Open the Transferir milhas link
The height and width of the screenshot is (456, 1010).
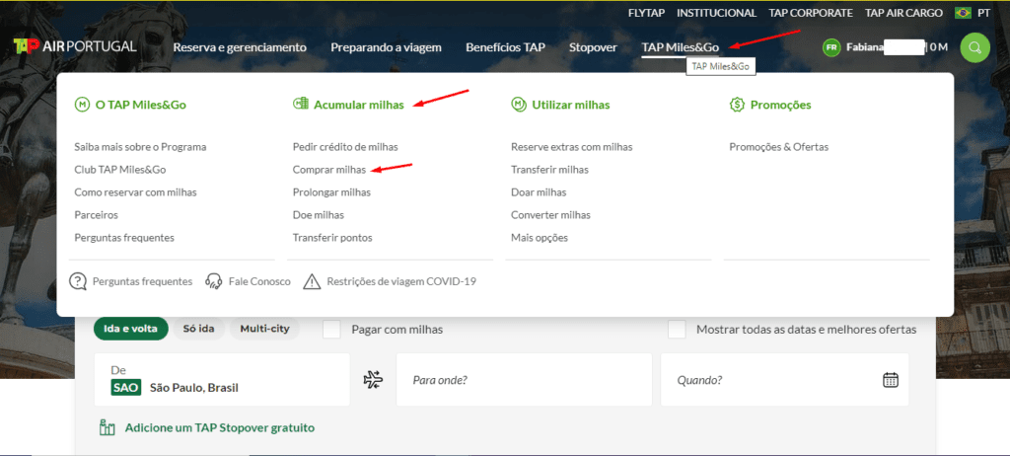(549, 170)
